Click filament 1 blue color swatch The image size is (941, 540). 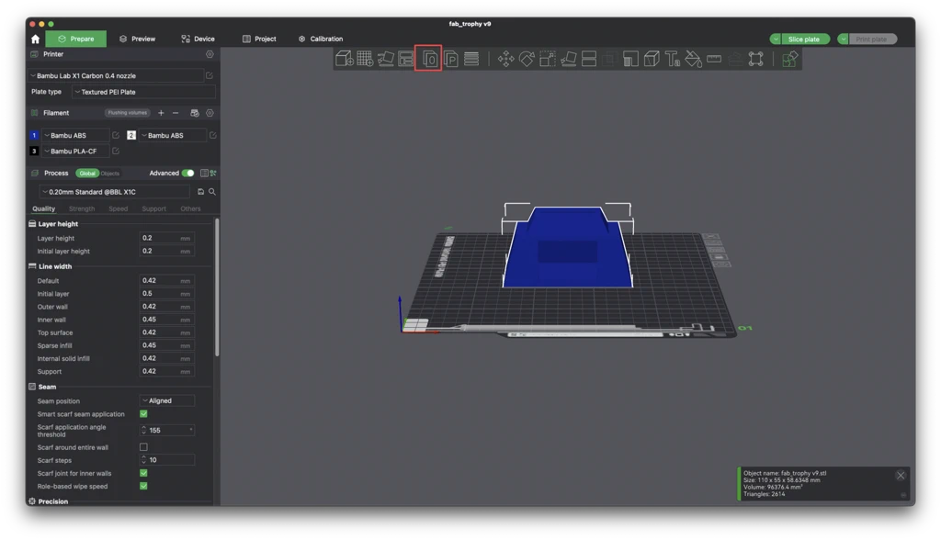(34, 136)
